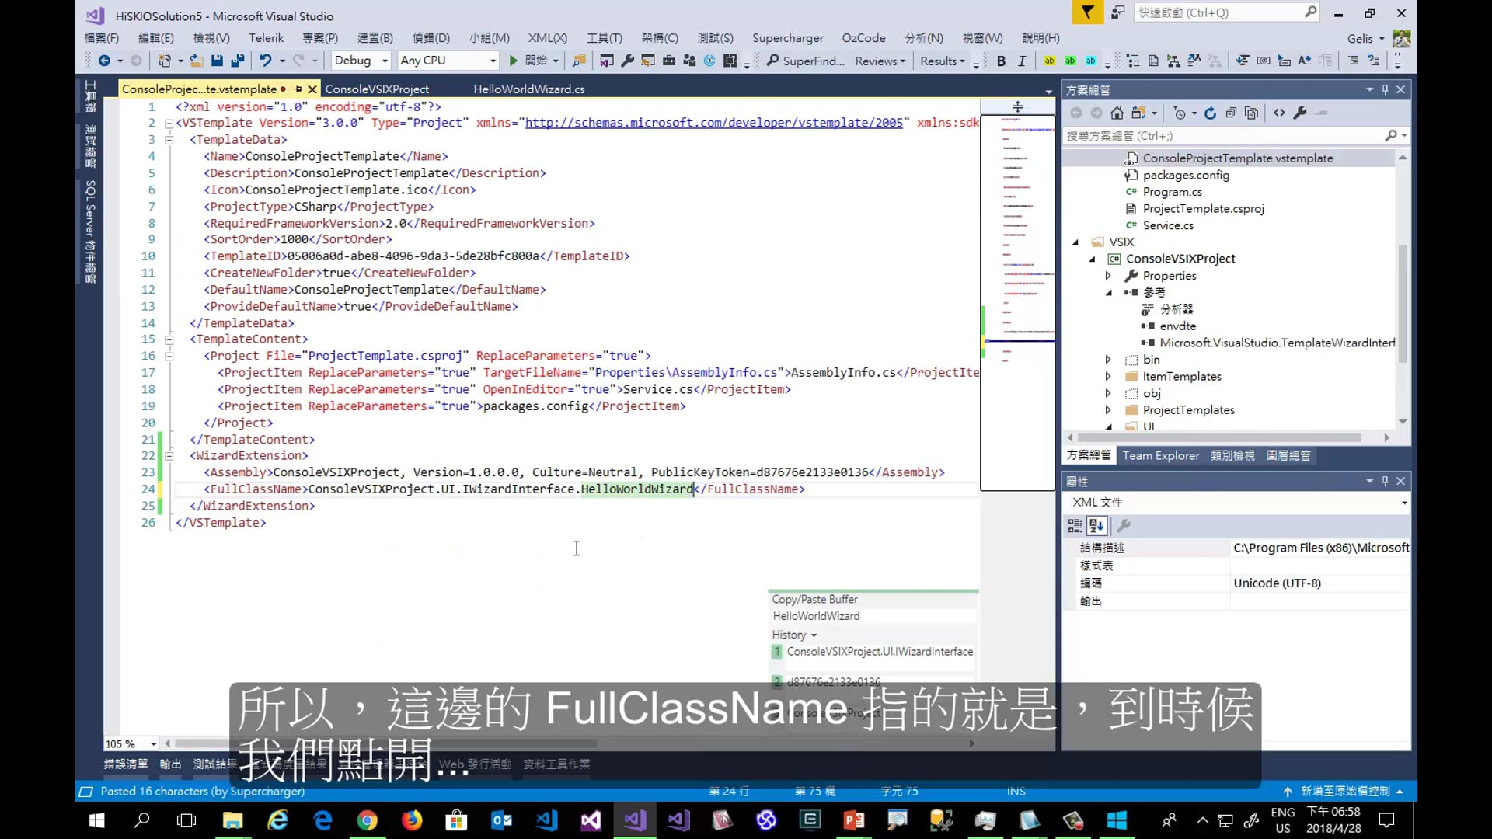This screenshot has height=839, width=1492.
Task: Click inside the Quick Launch search box
Action: pyautogui.click(x=1220, y=12)
